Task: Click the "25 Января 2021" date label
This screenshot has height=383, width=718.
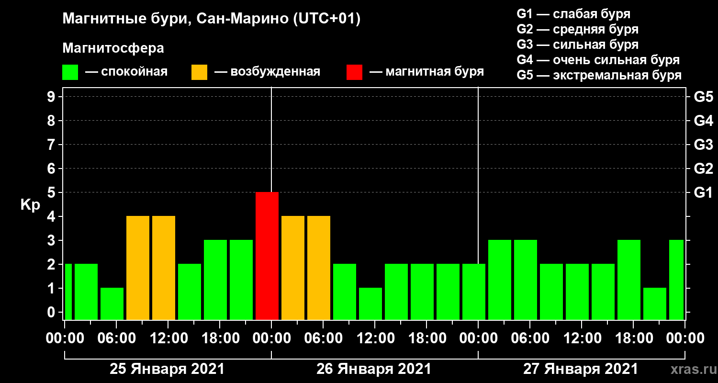Action: 167,370
